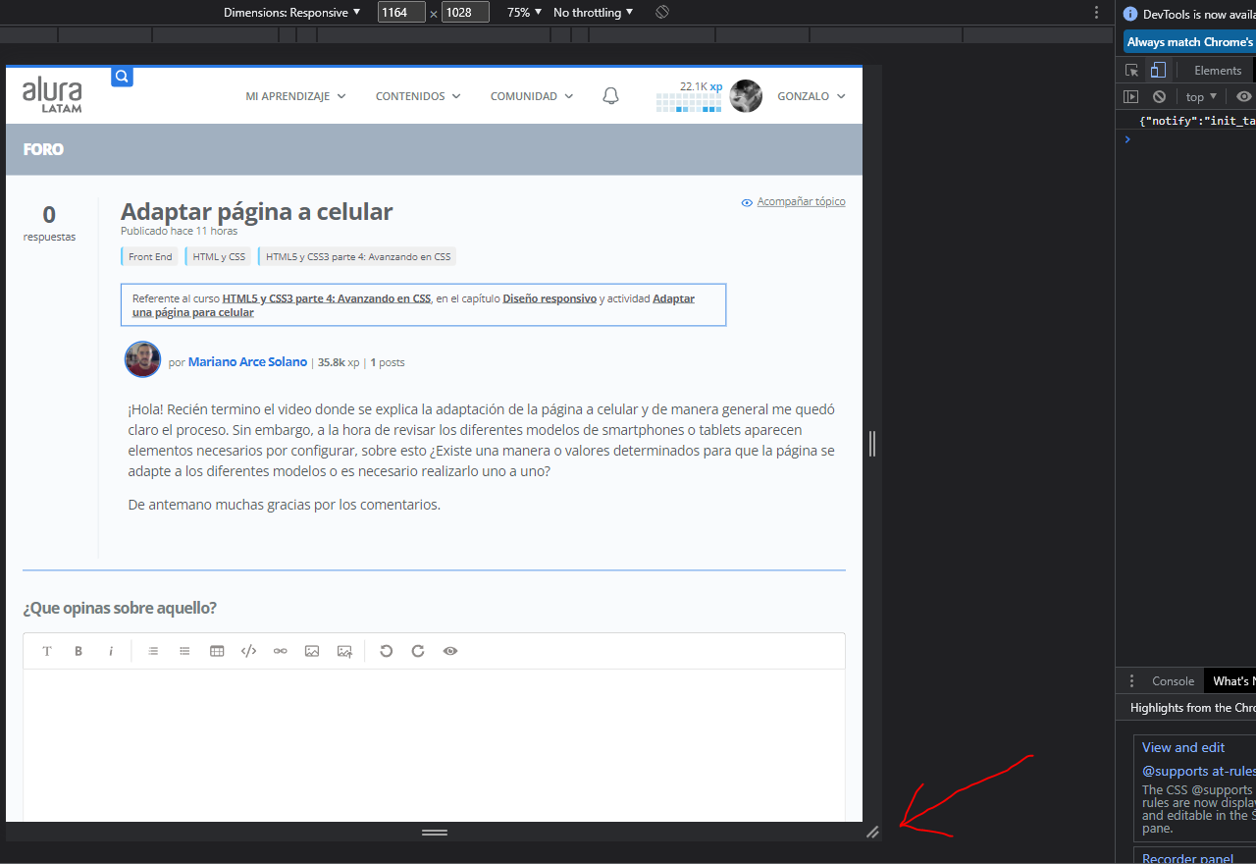Open the tag HTML5 y CSS3 parte 4: Avanzando en CSS

(358, 256)
